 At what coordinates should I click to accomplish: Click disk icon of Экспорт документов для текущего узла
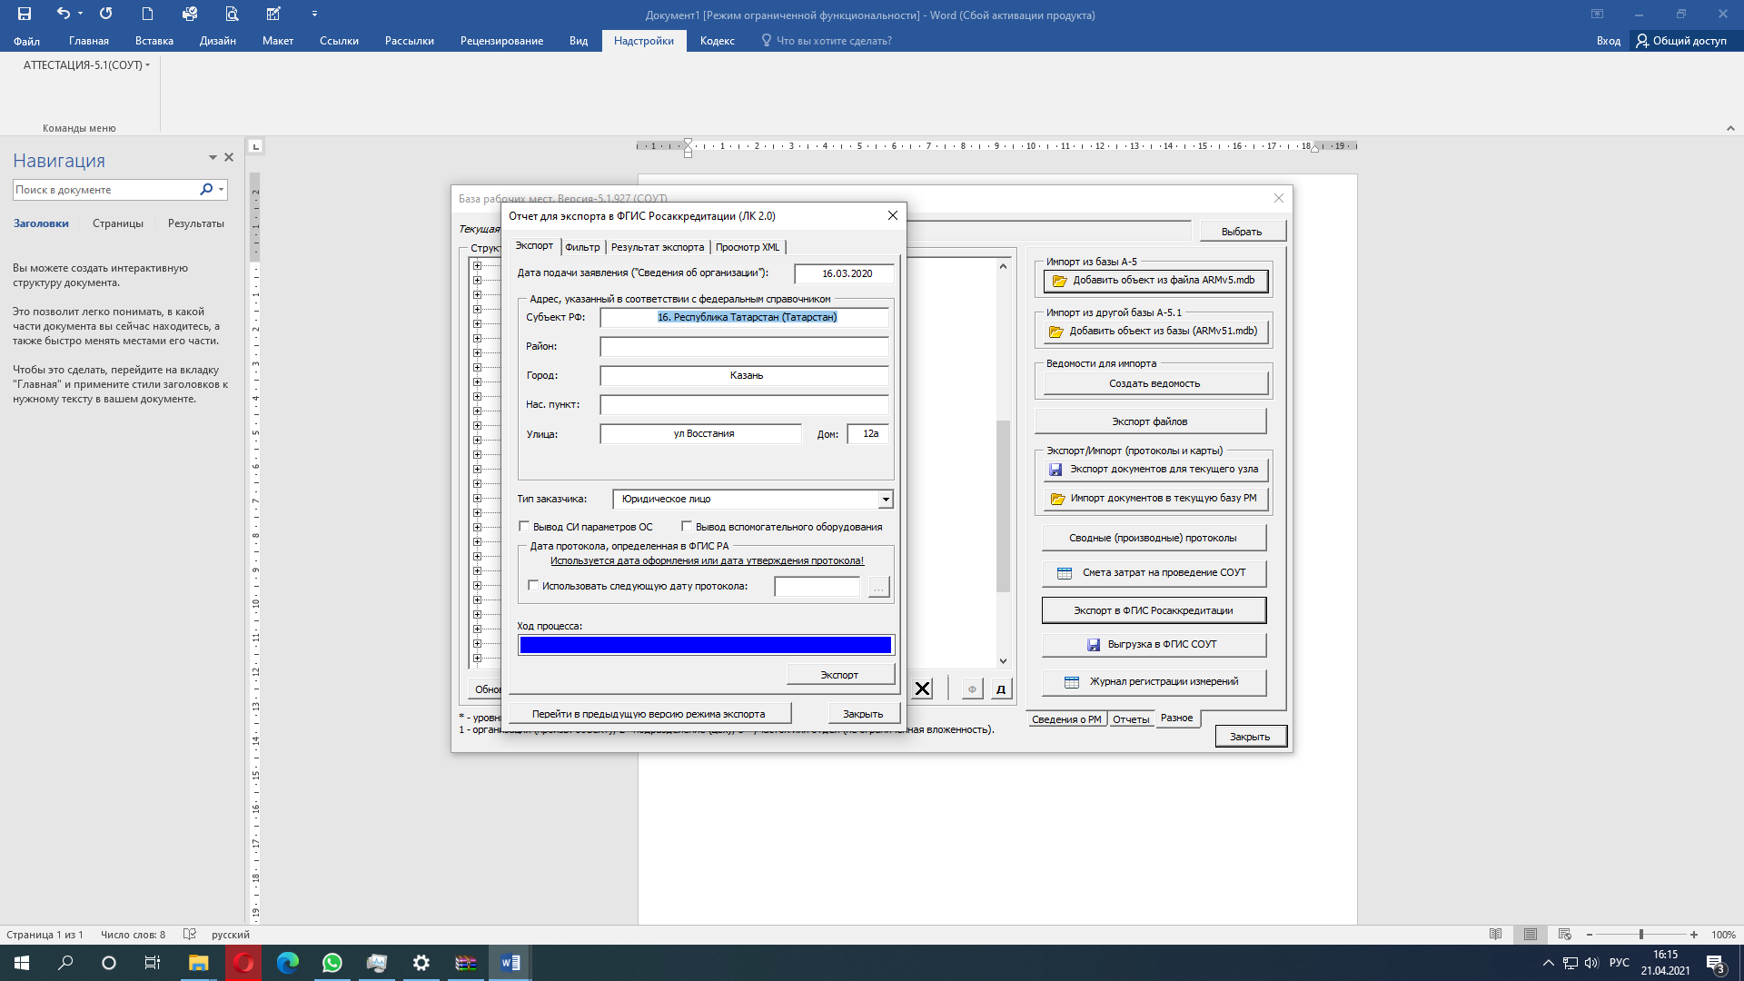[1055, 470]
